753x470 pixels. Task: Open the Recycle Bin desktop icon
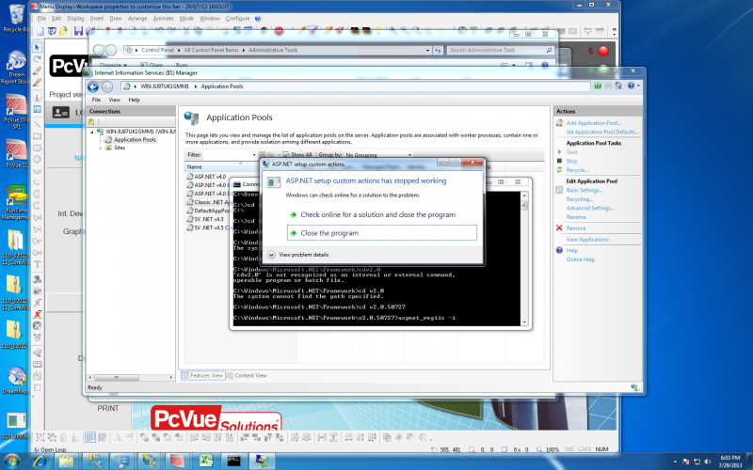pos(16,18)
